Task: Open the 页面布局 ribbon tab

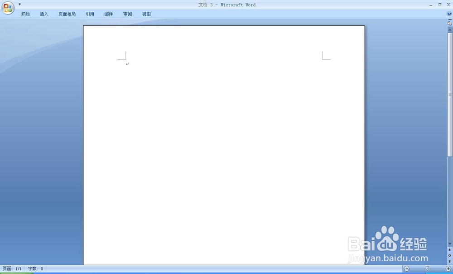Action: tap(67, 14)
